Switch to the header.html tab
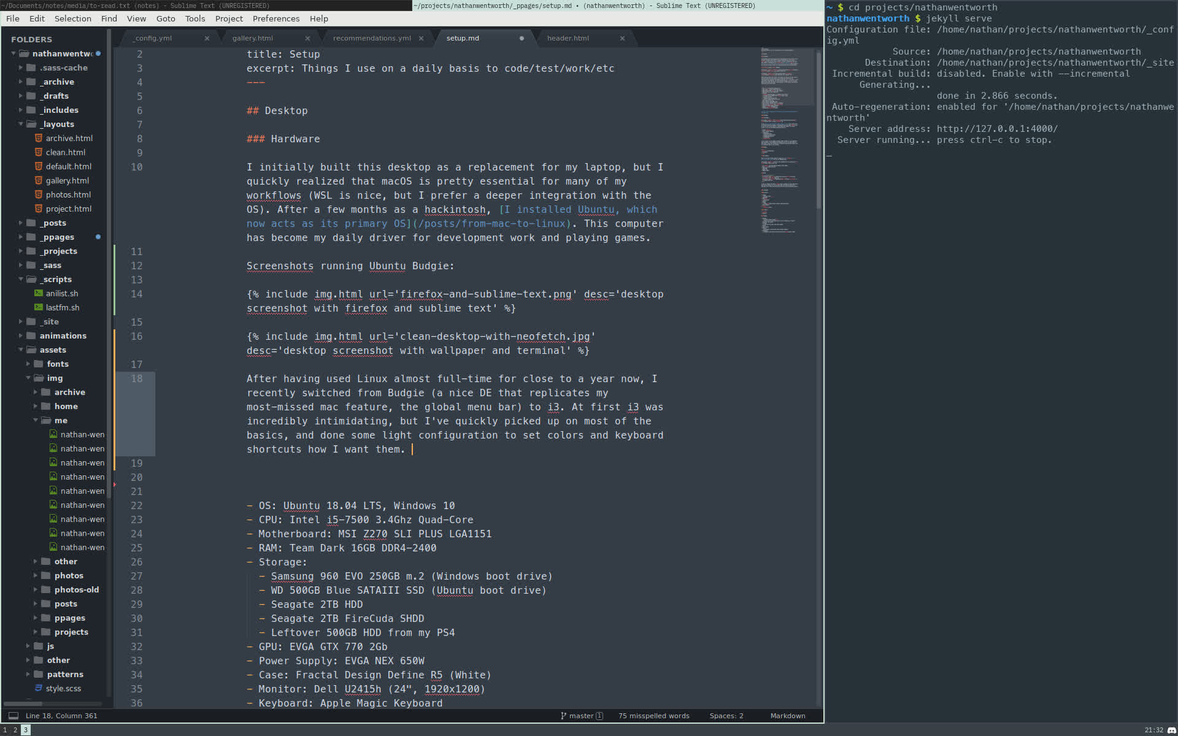 click(568, 37)
